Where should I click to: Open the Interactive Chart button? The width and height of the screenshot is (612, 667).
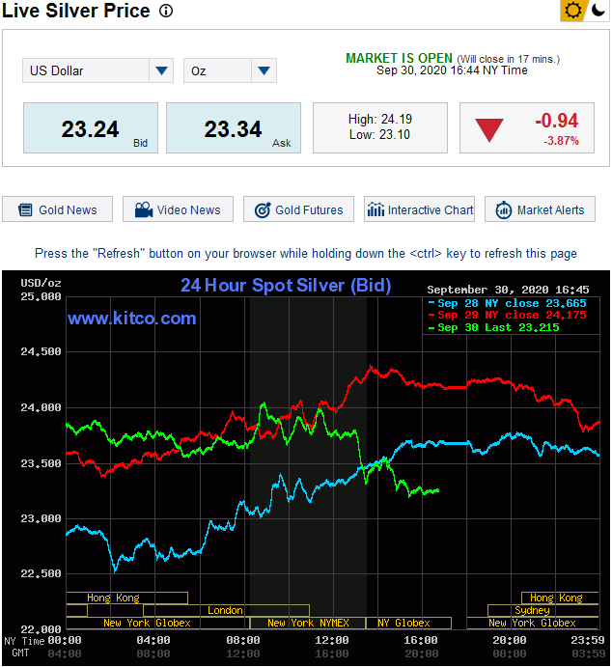click(x=419, y=209)
